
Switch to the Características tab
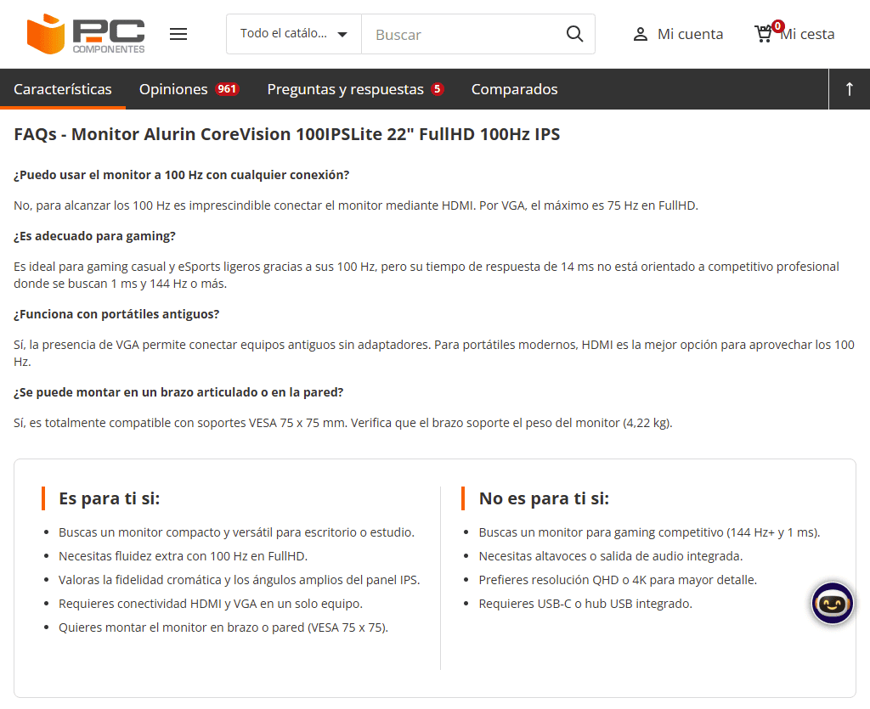click(63, 89)
